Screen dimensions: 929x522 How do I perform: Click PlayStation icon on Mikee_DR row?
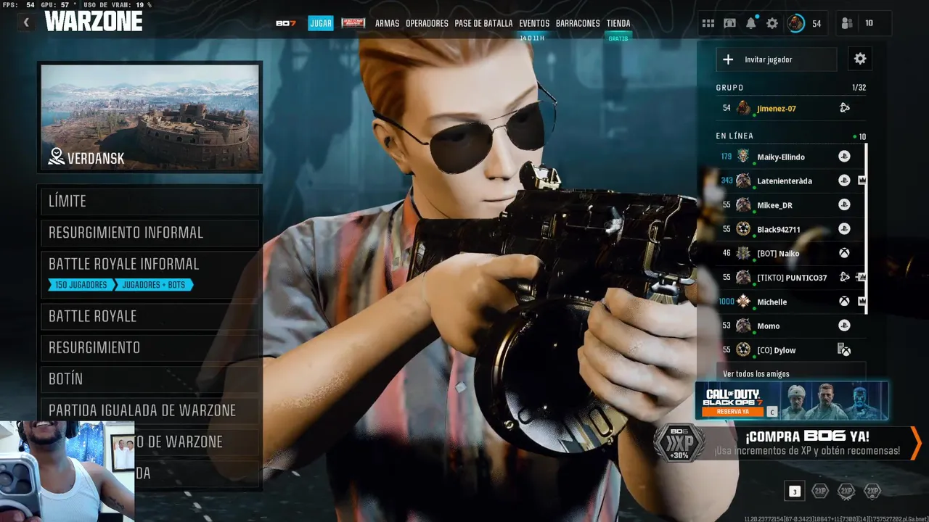[x=844, y=205]
